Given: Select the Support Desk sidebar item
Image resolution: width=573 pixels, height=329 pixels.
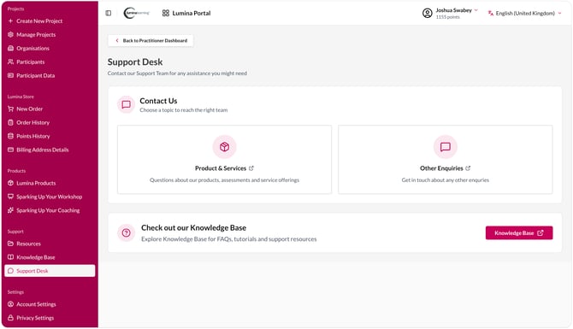Looking at the screenshot, I should pos(50,271).
